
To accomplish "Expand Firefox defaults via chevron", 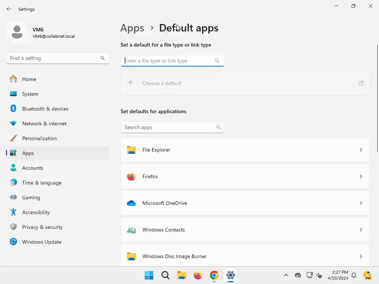I will (360, 176).
